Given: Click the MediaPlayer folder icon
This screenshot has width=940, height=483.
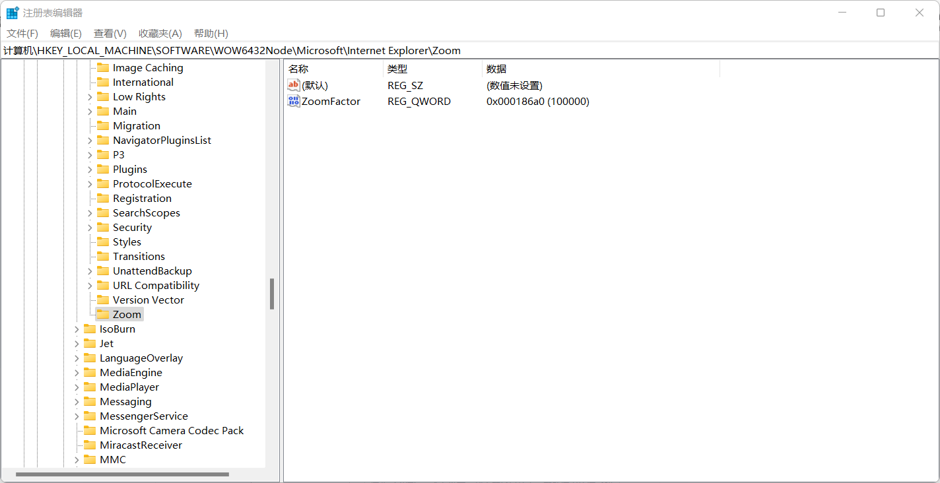Looking at the screenshot, I should [90, 387].
